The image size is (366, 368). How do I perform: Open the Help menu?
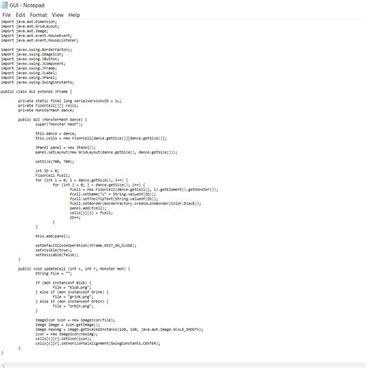74,15
